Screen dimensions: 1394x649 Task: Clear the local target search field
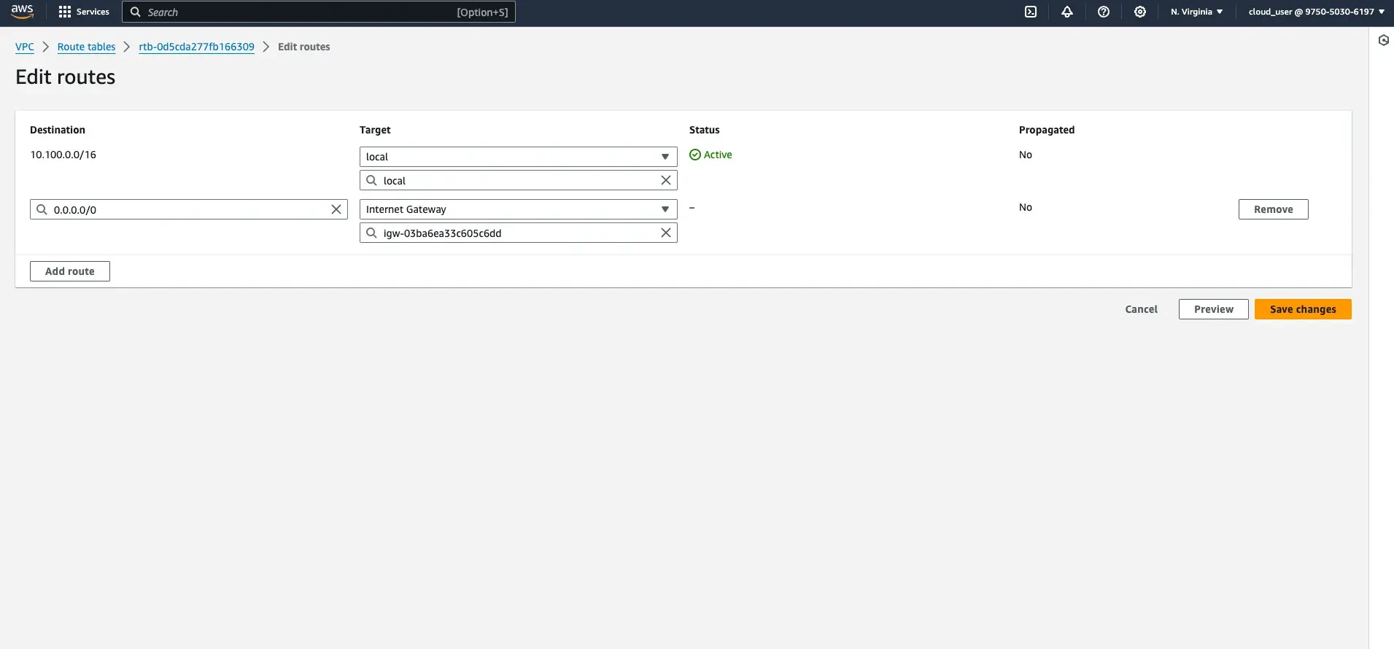tap(665, 180)
